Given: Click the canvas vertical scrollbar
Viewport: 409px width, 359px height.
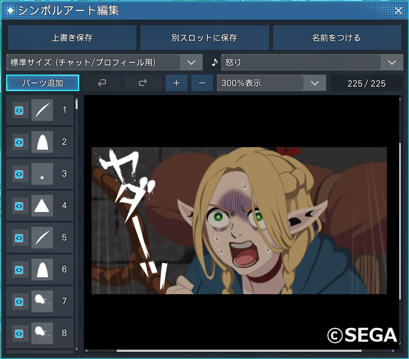Looking at the screenshot, I should click(400, 221).
